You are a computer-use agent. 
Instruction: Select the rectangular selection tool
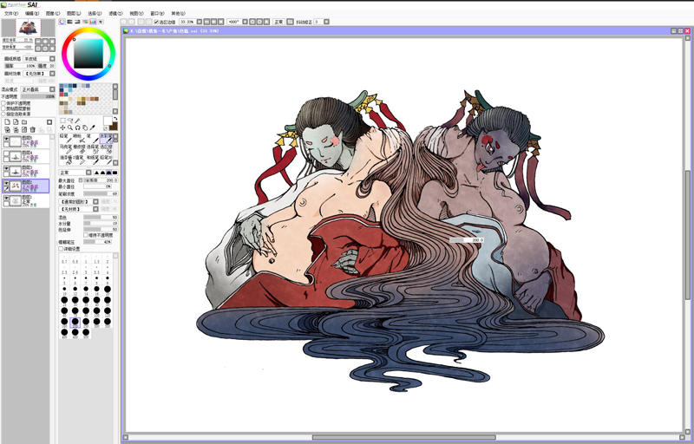point(62,121)
